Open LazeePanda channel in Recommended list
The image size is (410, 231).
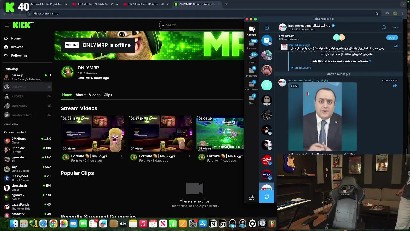point(27,206)
